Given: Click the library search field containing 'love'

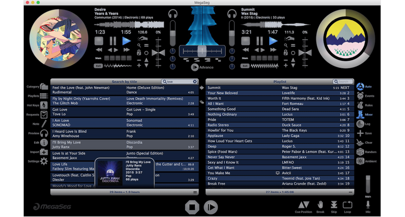Looking at the screenshot, I should (x=180, y=81).
